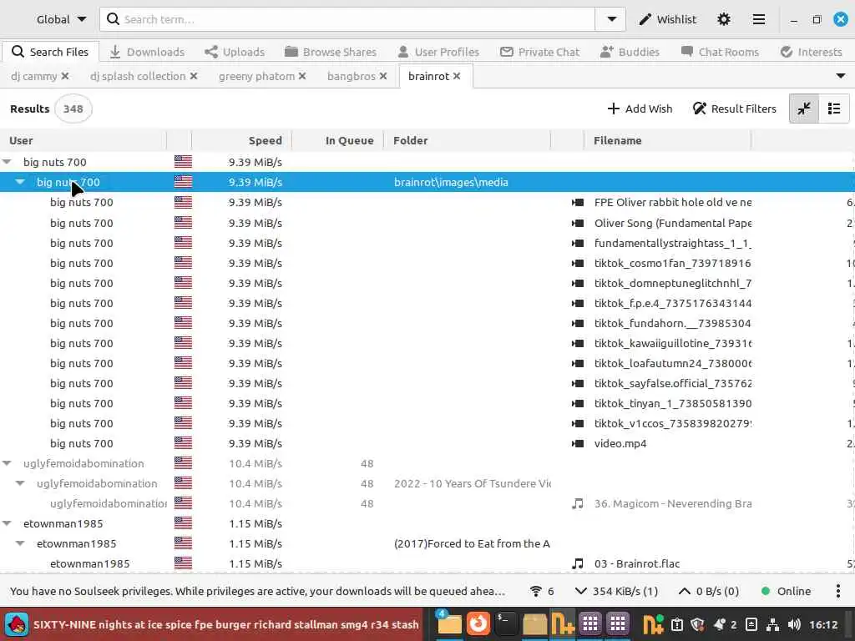Collapse the uglyfemoidabomination Tsundere folder row
This screenshot has width=855, height=641.
[x=20, y=483]
